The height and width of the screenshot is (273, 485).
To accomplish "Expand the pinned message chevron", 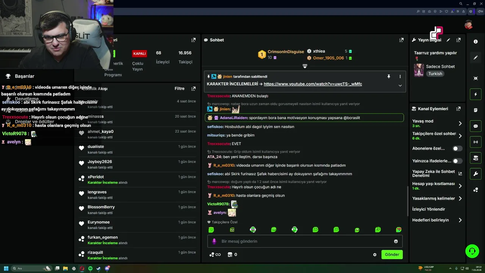I will [x=400, y=85].
